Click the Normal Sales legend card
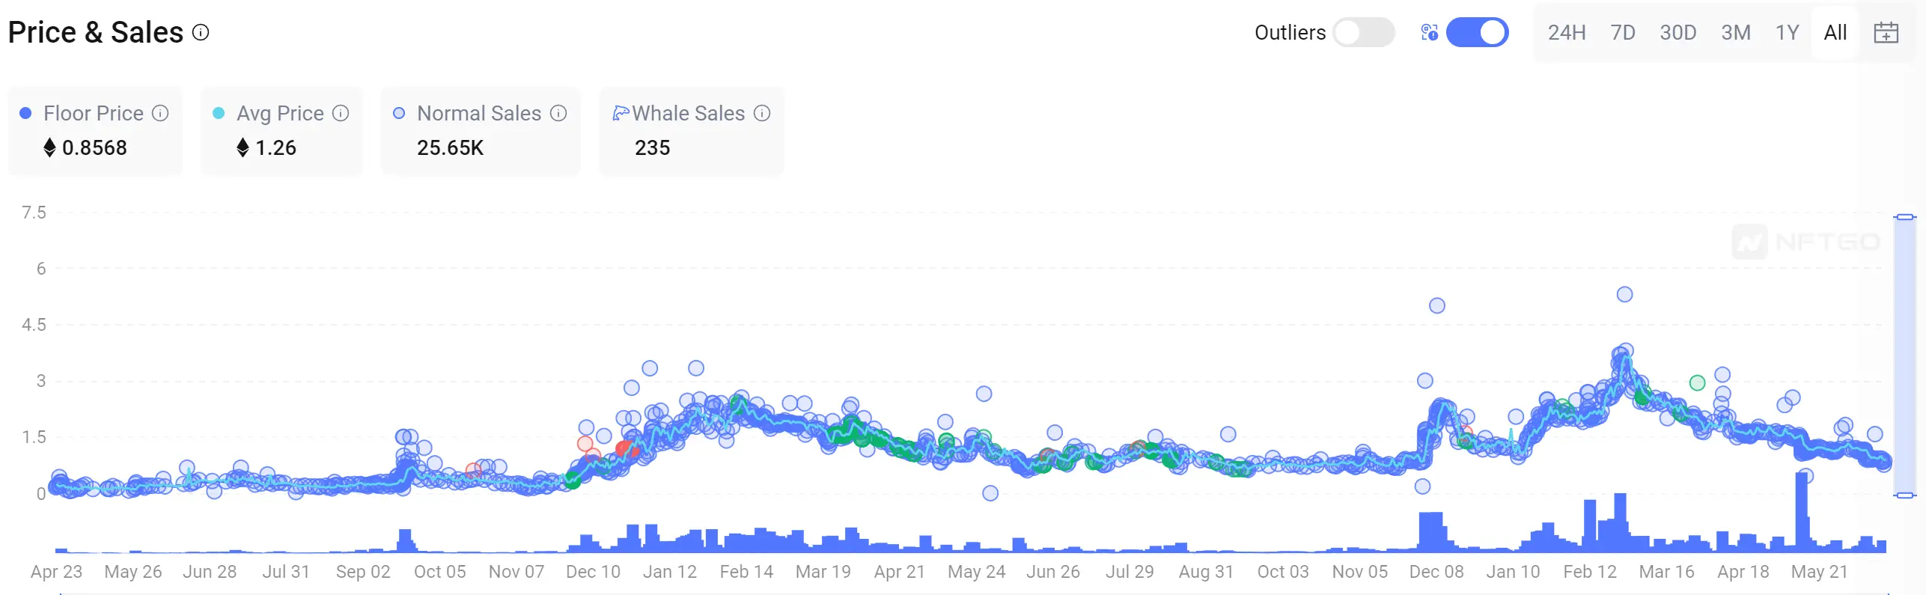This screenshot has width=1926, height=595. pos(480,130)
